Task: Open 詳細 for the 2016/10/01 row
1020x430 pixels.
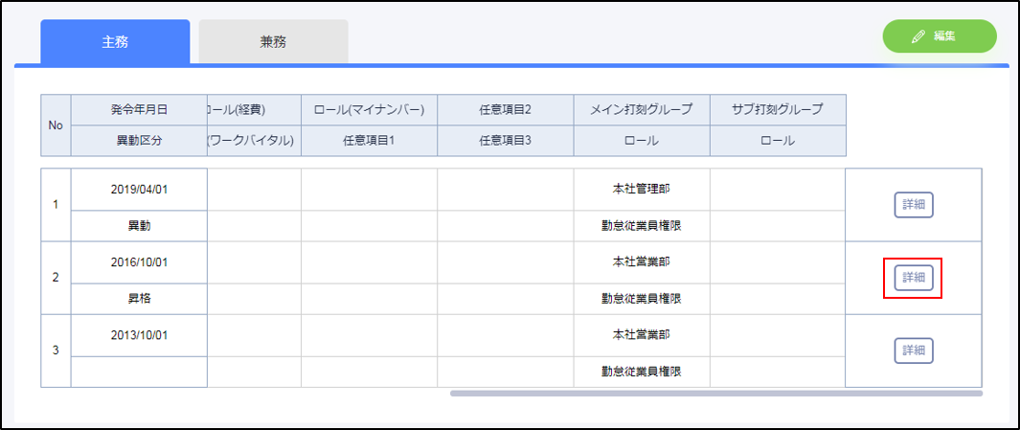Action: click(914, 278)
